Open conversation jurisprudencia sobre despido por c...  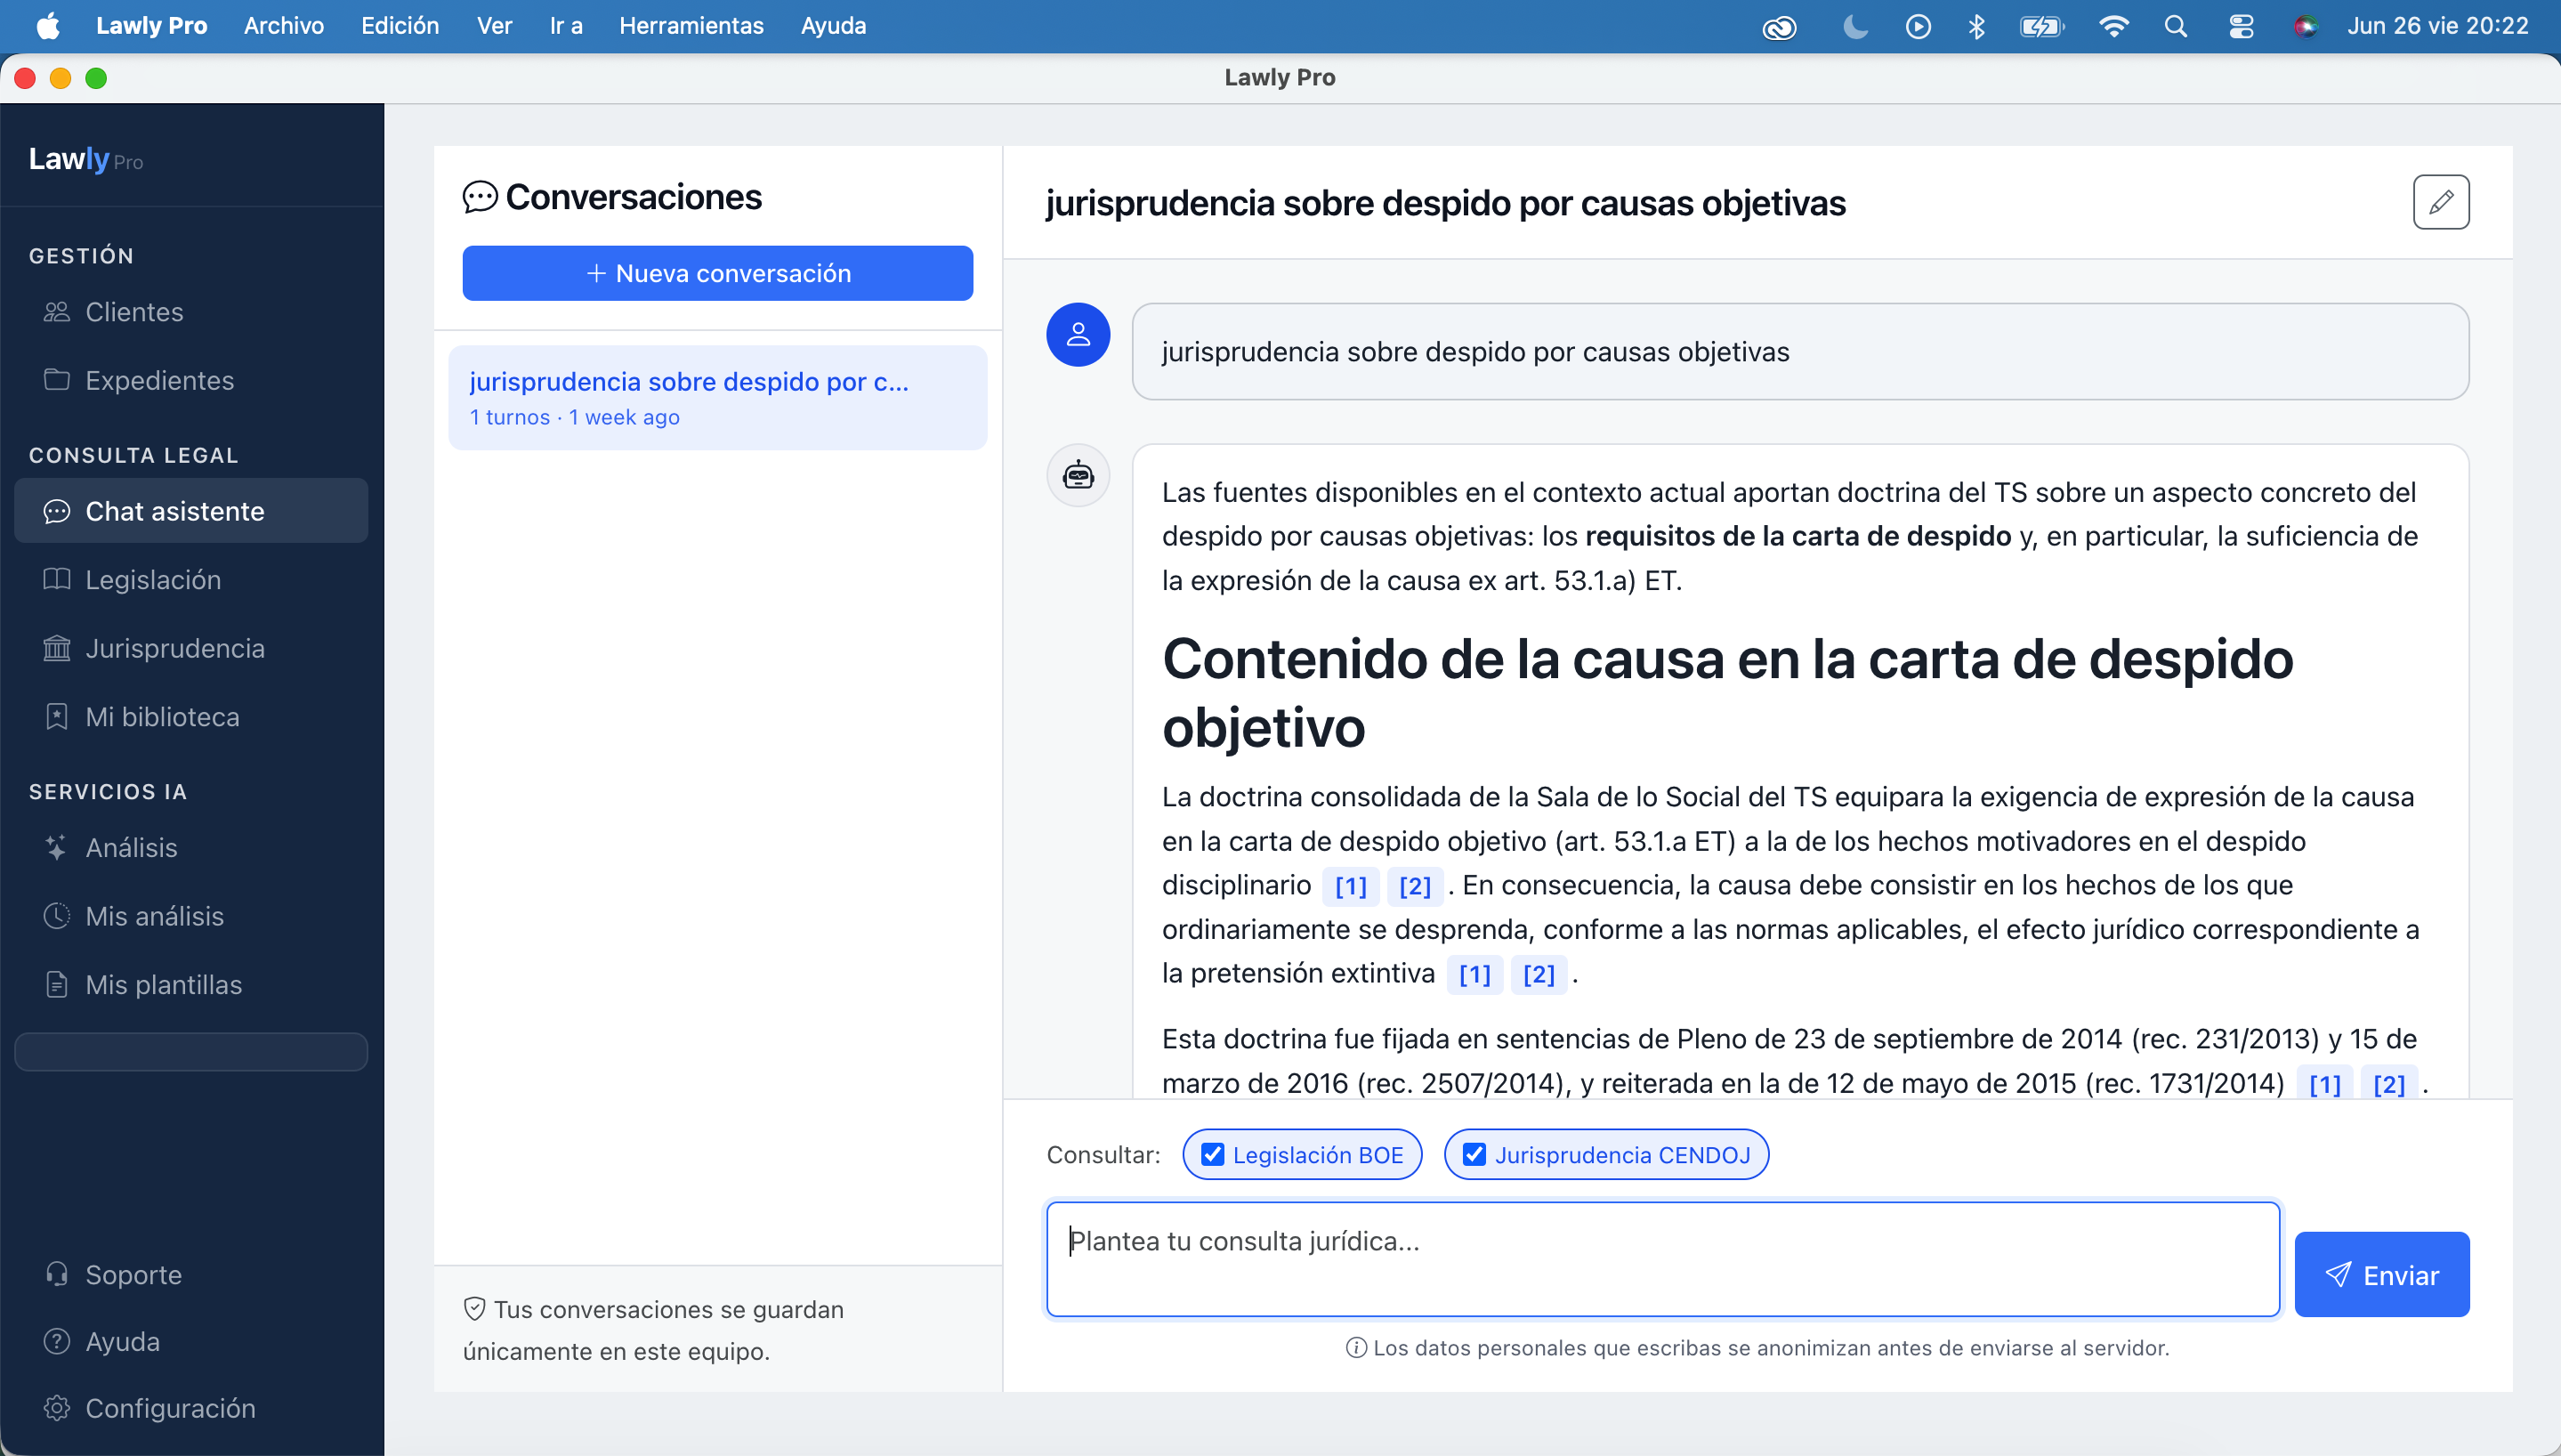[718, 398]
